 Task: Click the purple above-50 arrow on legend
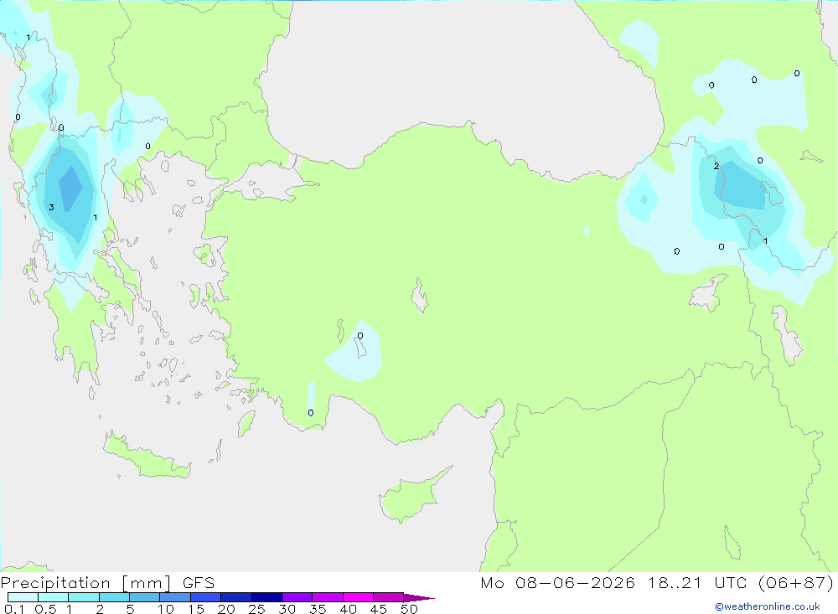pos(418,598)
